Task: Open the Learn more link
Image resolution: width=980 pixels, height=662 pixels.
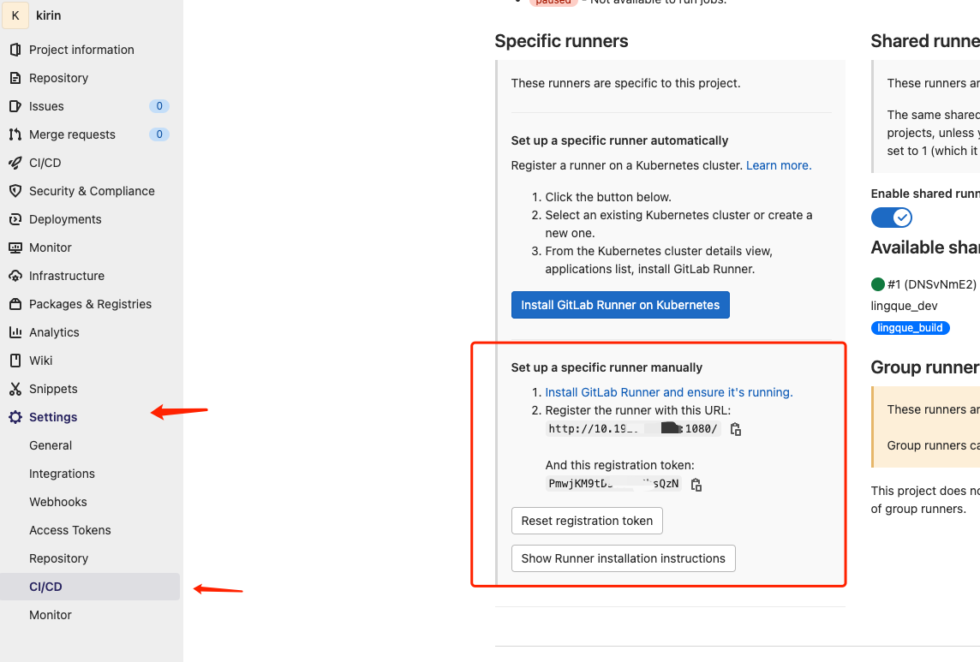Action: click(777, 164)
